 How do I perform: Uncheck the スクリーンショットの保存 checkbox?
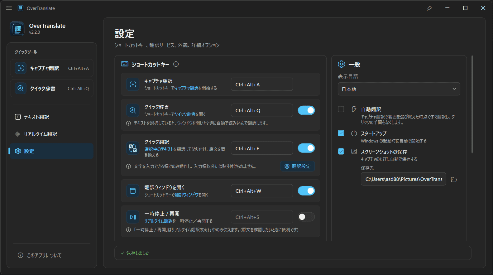click(341, 152)
